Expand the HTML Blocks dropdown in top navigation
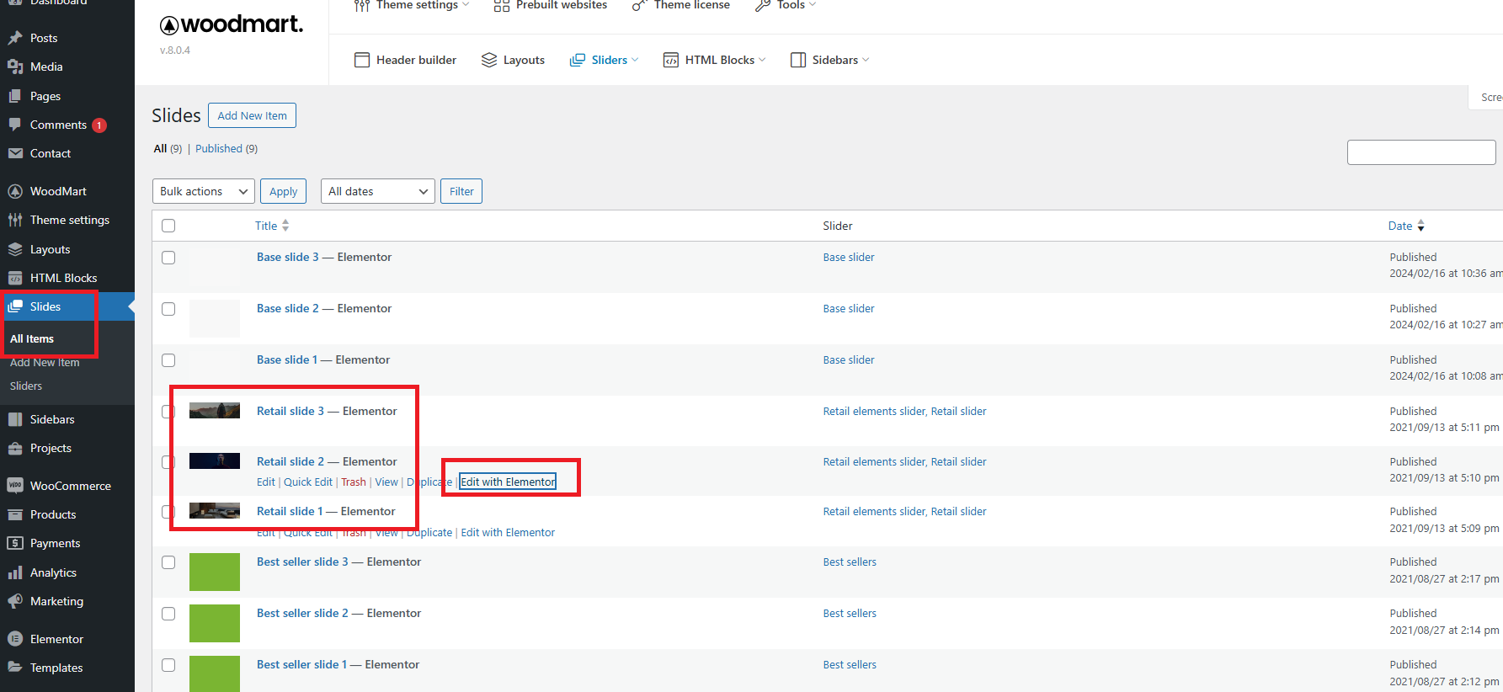Viewport: 1503px width, 692px height. click(x=762, y=60)
